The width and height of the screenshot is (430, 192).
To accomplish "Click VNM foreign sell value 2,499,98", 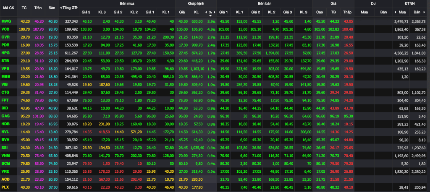I will (x=419, y=156).
